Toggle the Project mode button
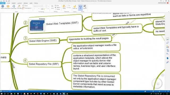Viewport: 170px width, 95px height. click(85, 7)
